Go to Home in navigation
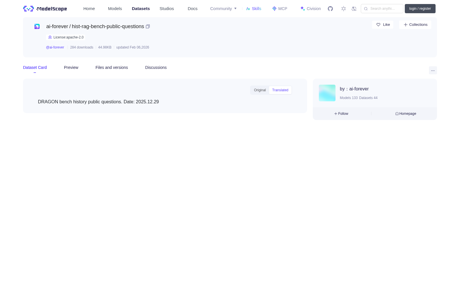 (89, 9)
